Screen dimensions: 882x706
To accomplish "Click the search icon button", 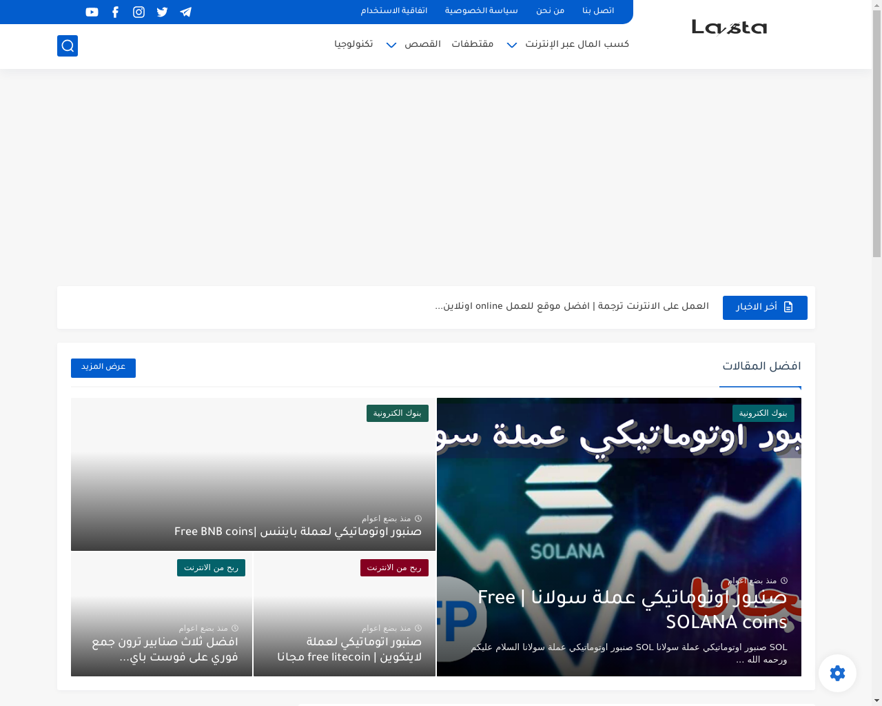I will point(68,46).
